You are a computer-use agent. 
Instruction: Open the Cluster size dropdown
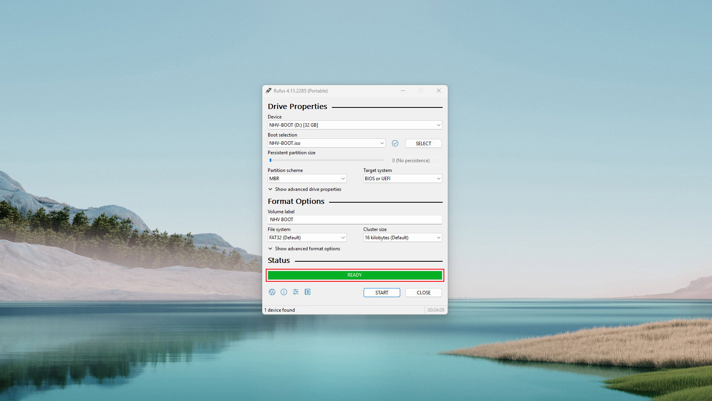point(402,238)
